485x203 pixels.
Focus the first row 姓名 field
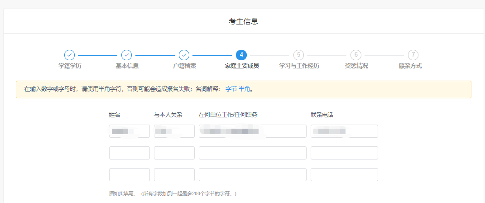(129, 131)
